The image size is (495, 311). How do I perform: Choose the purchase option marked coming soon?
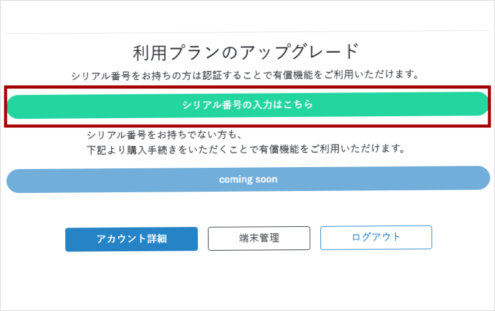[x=247, y=179]
